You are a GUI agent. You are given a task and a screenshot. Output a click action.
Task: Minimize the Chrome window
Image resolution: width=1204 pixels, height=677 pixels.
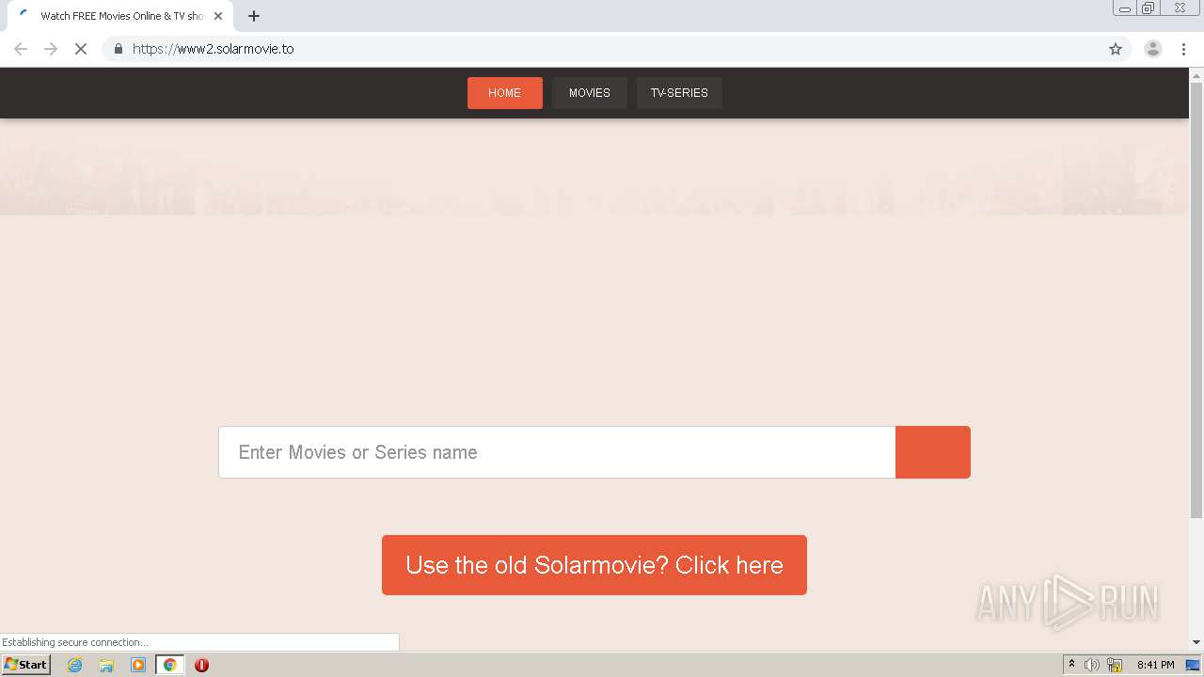point(1125,8)
